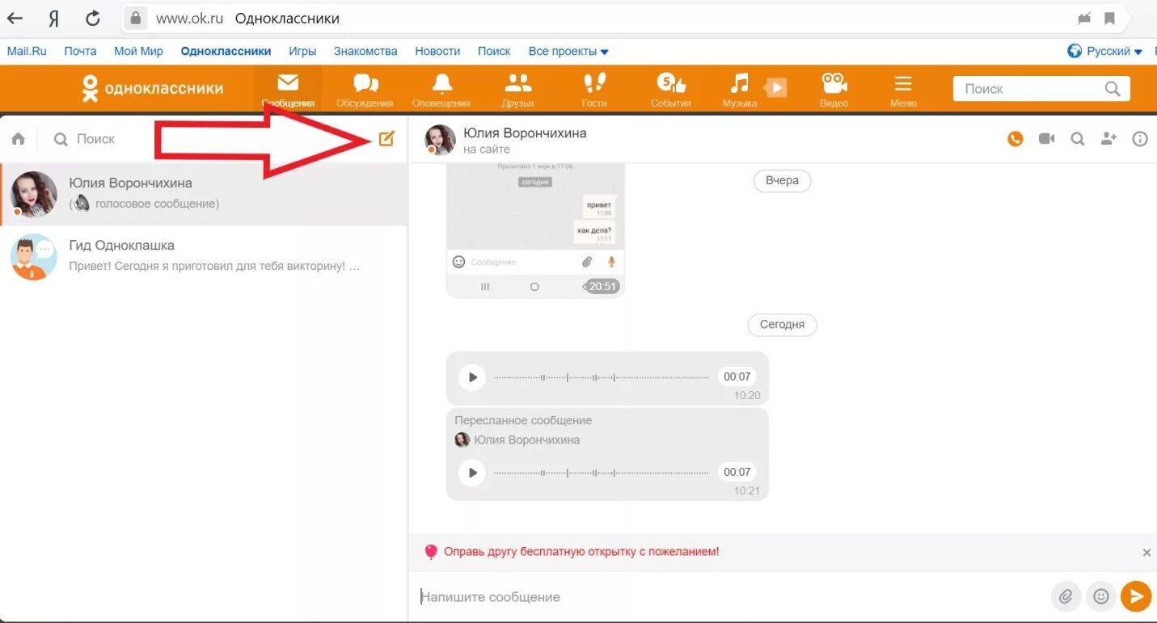Image resolution: width=1157 pixels, height=623 pixels.
Task: Focus the sidebar Поиск chats field
Action: [210, 139]
